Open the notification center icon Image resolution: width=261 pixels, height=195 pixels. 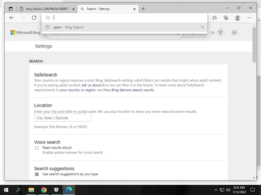(253, 190)
